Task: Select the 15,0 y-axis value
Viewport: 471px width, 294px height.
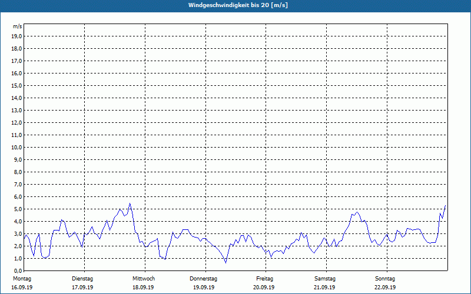Action: pyautogui.click(x=16, y=85)
